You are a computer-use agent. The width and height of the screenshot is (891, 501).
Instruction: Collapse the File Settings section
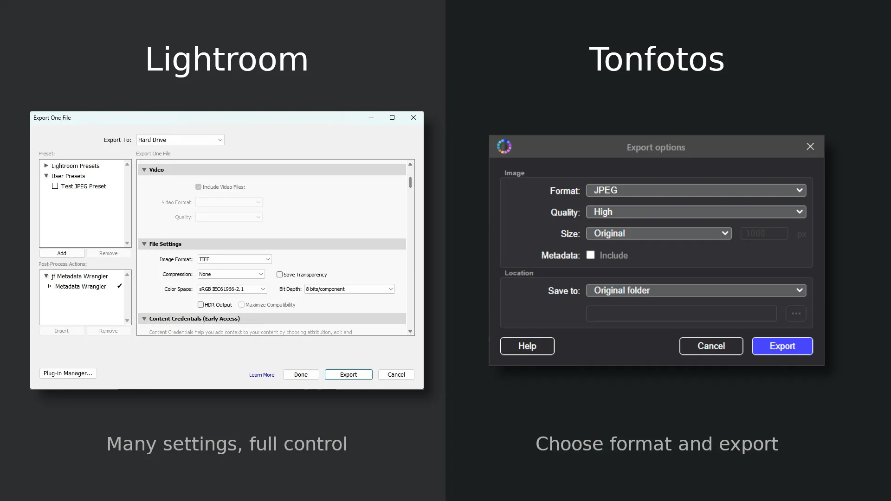tap(144, 244)
